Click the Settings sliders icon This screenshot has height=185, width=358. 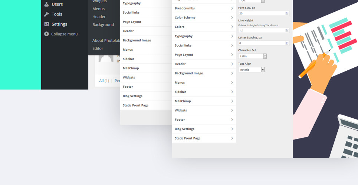click(x=46, y=24)
